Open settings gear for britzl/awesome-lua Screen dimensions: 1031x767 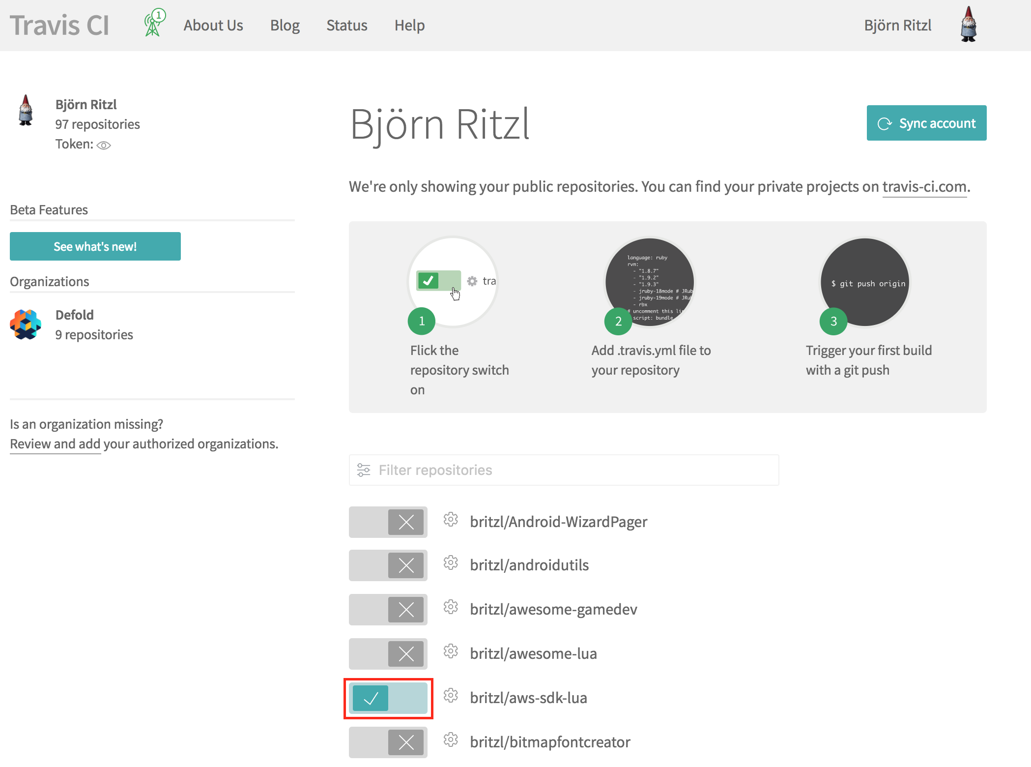point(451,651)
